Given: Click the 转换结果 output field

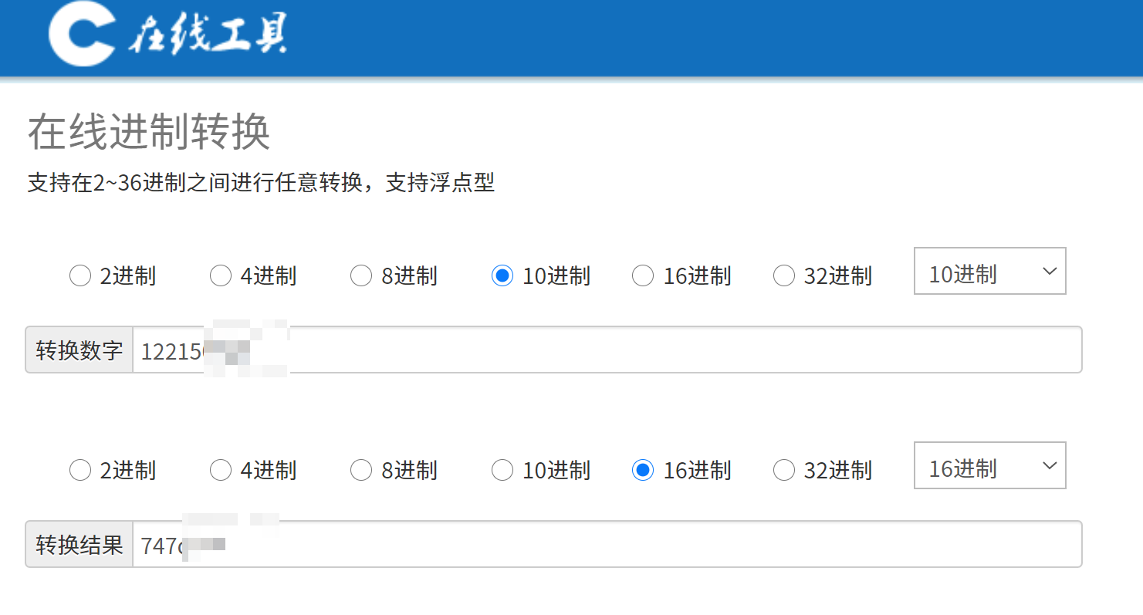Looking at the screenshot, I should click(607, 544).
